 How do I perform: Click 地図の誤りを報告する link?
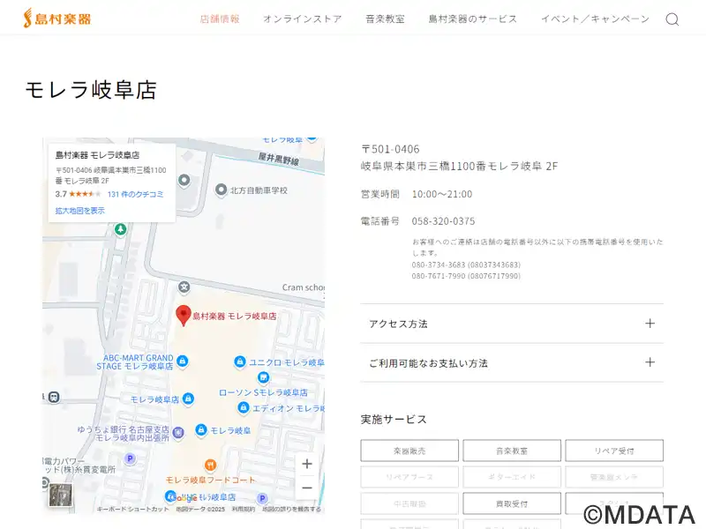(292, 510)
